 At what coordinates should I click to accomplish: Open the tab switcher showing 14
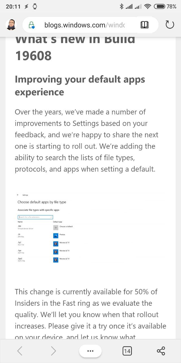(x=127, y=351)
